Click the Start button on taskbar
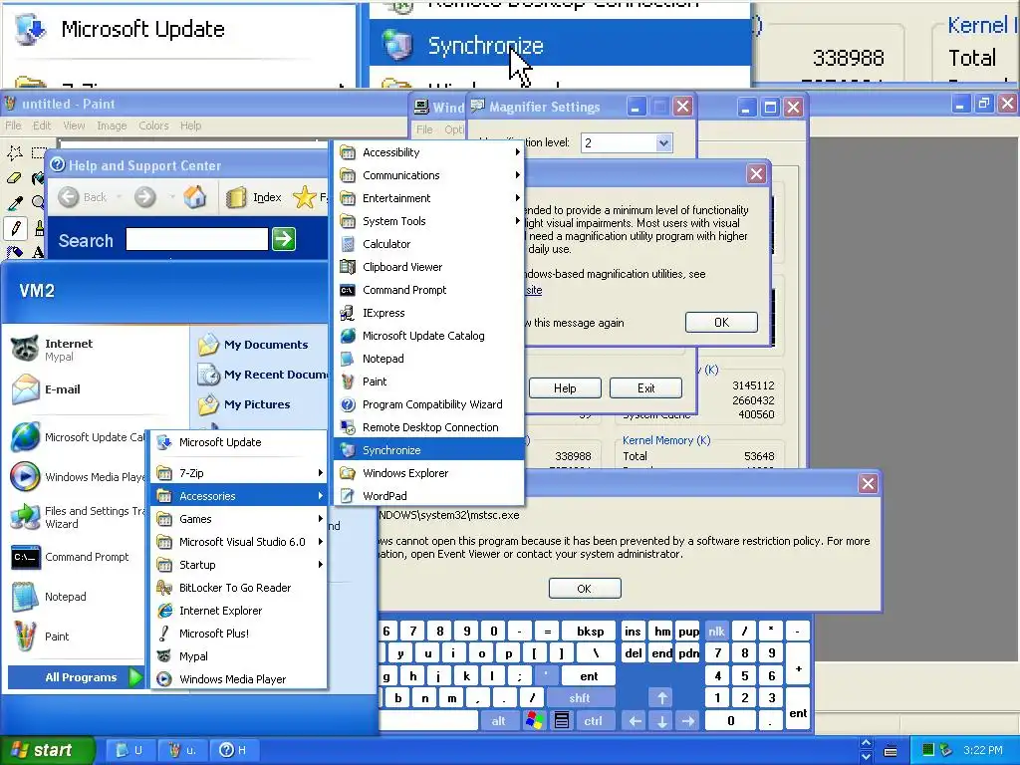 pyautogui.click(x=46, y=750)
